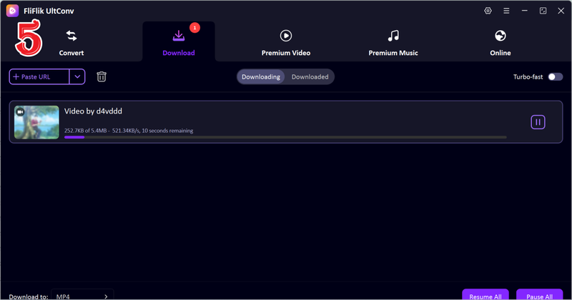Open the Premium Video tab
Screen dimensions: 572x300
pos(285,43)
